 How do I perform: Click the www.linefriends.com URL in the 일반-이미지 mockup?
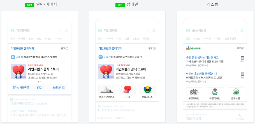25,99
